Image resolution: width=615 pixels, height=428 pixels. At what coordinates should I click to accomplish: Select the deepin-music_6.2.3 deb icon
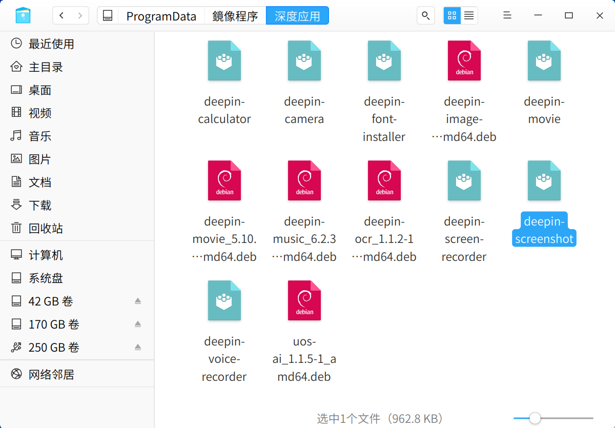coord(304,180)
